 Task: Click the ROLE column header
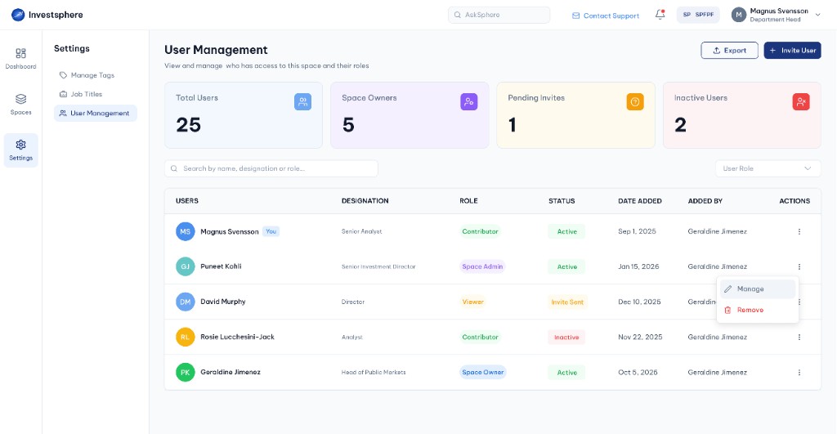coord(468,201)
